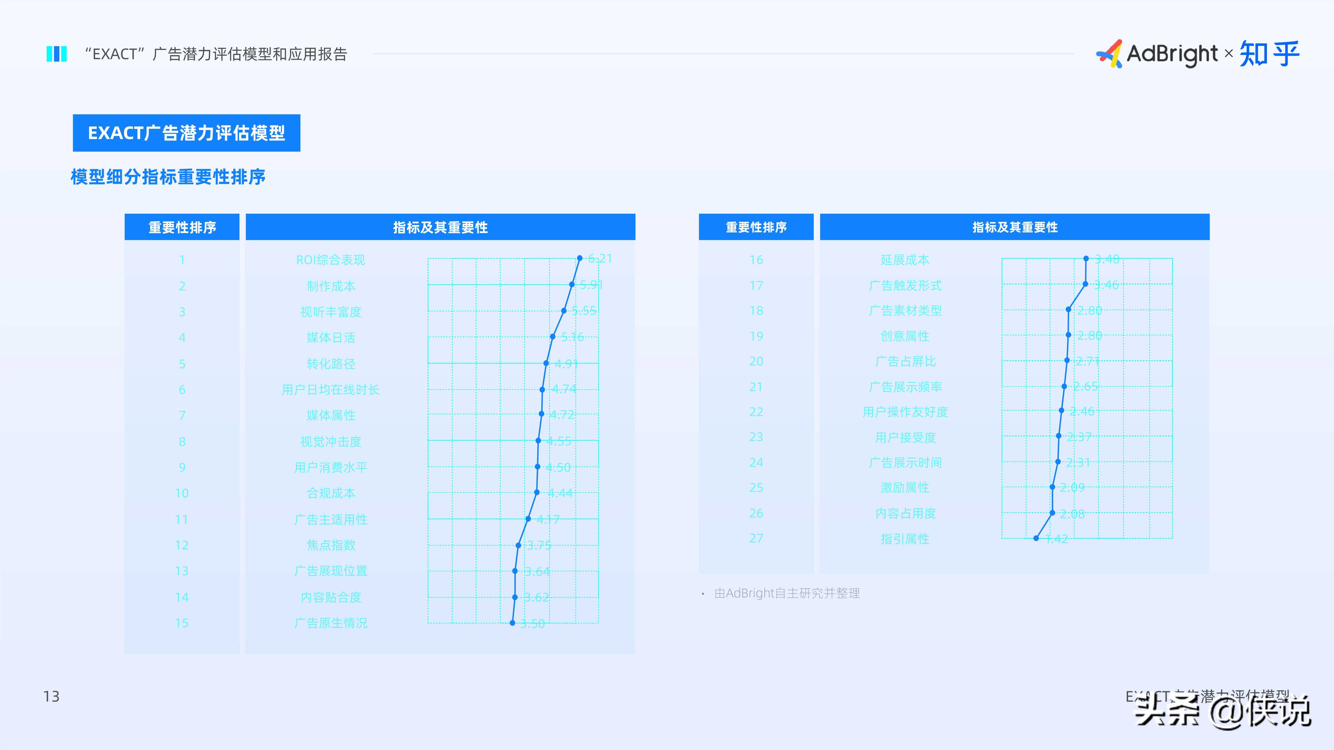The height and width of the screenshot is (750, 1334).
Task: Click the 6.21 data point label
Action: [x=600, y=258]
